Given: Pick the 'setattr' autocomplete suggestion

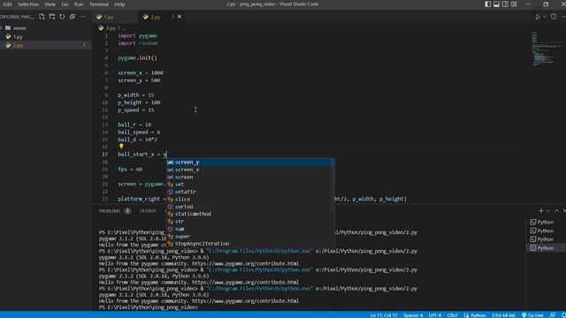Looking at the screenshot, I should click(x=249, y=192).
